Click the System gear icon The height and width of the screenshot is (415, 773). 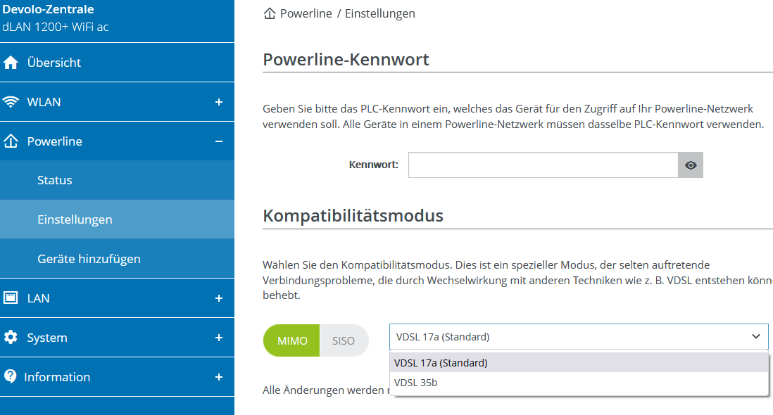coord(11,337)
